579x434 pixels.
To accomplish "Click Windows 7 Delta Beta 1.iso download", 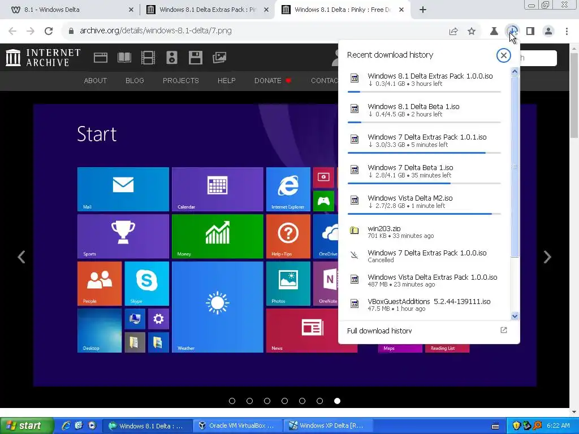I will 424,172.
